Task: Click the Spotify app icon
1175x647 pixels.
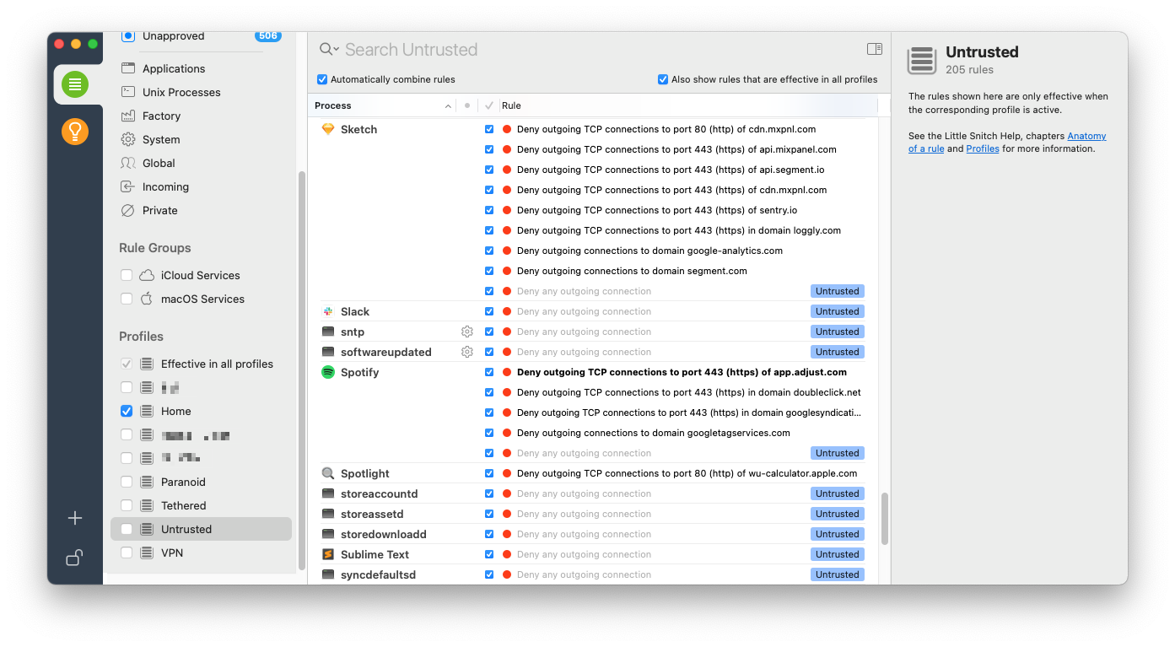Action: point(328,372)
